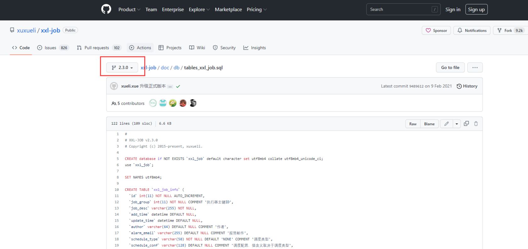Open third contributor avatar
The image size is (528, 249).
(x=173, y=103)
